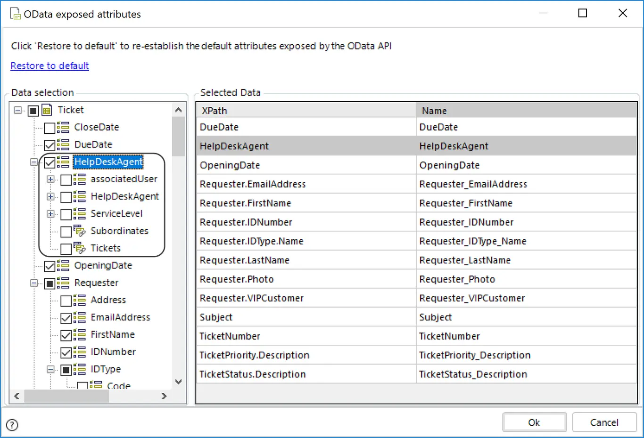Check the Address checkbox under Requester

(x=66, y=300)
